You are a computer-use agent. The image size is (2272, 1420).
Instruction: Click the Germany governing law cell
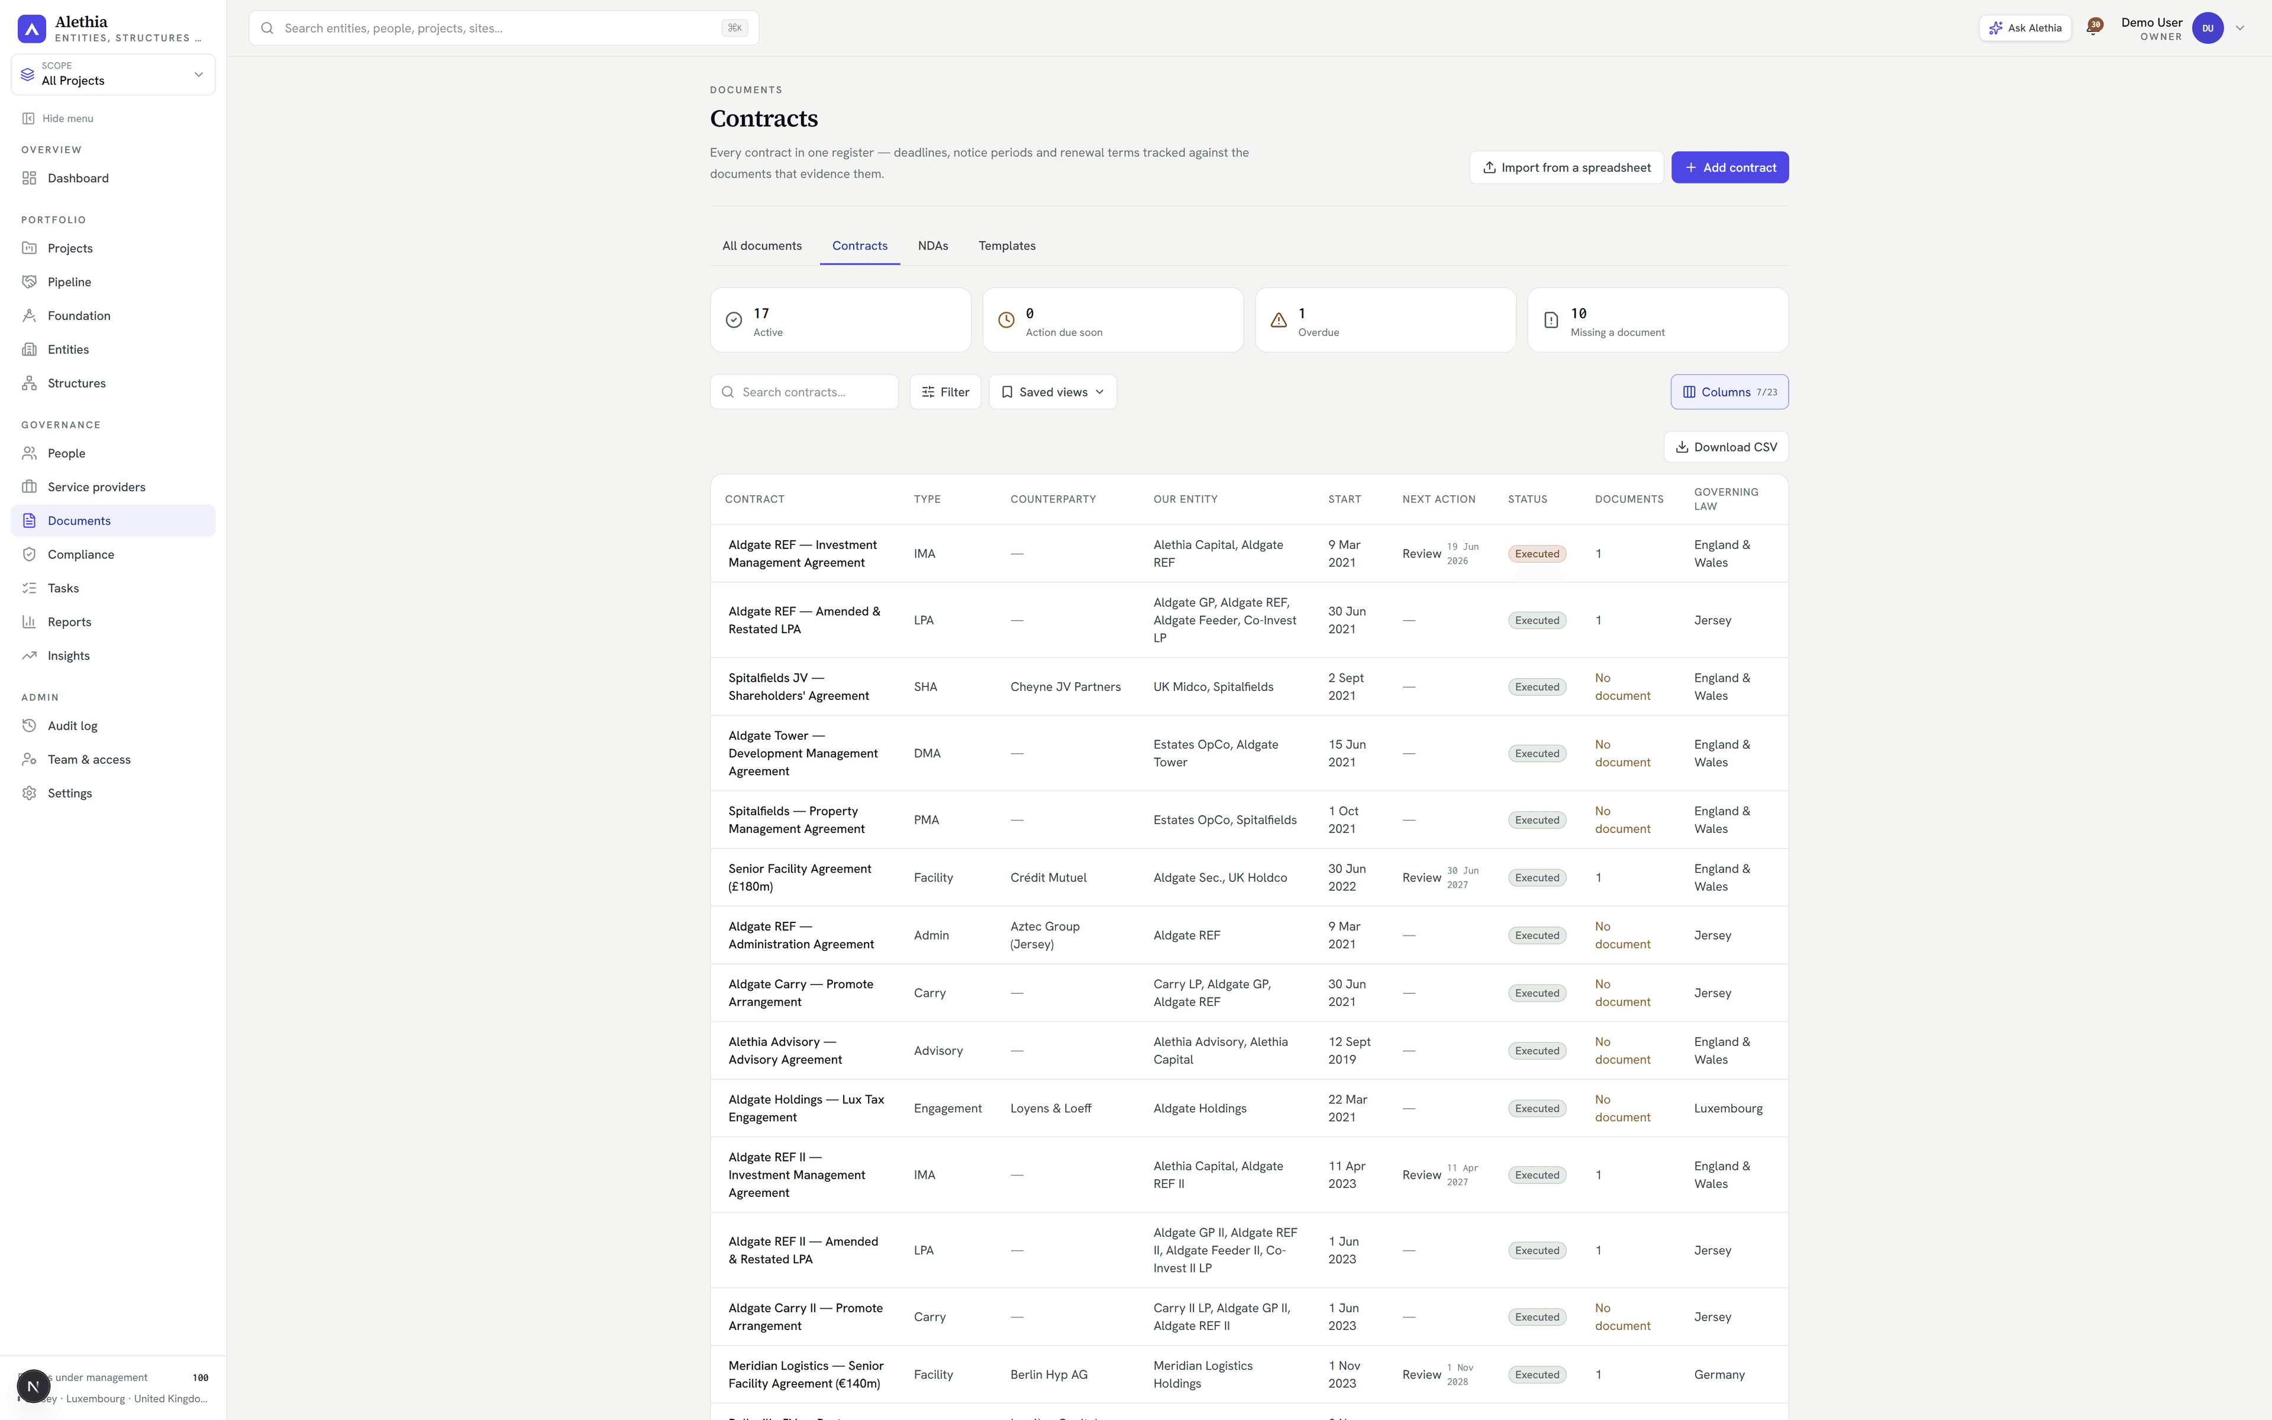[x=1719, y=1375]
